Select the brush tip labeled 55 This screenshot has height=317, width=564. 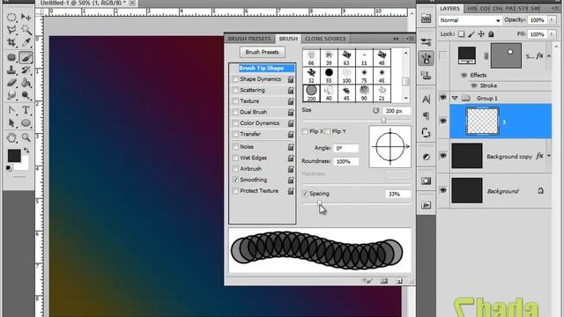329,76
